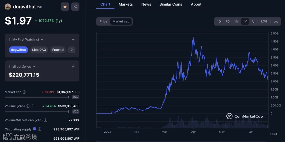Click Circulating supply info icon

tap(40, 129)
